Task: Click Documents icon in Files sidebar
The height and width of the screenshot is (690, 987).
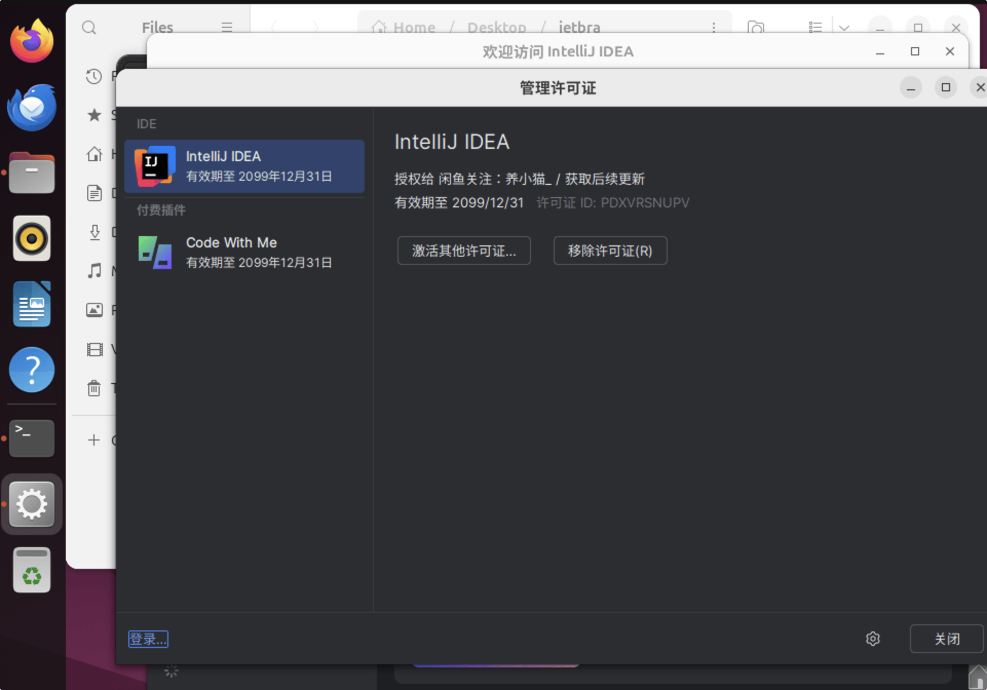Action: click(94, 193)
